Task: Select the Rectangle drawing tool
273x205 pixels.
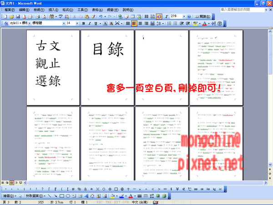Action: (61, 196)
